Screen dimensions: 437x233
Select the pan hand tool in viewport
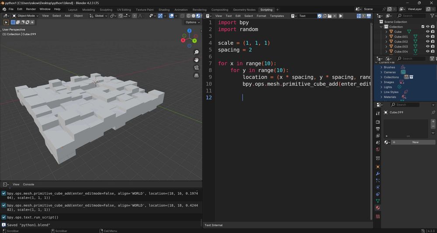coord(197,60)
